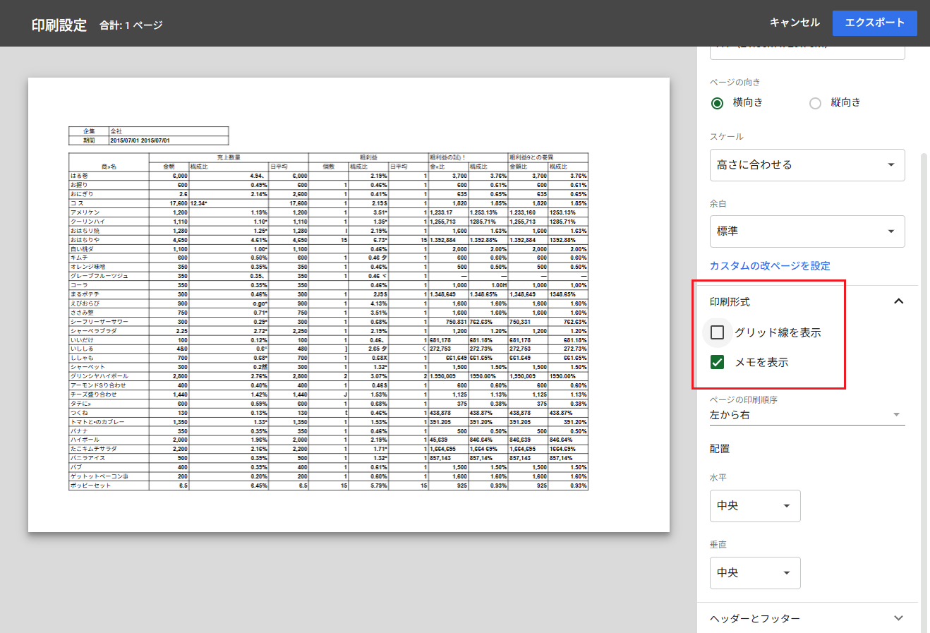Image resolution: width=930 pixels, height=633 pixels.
Task: Enable グリッド線を表示 checkbox
Action: (718, 332)
